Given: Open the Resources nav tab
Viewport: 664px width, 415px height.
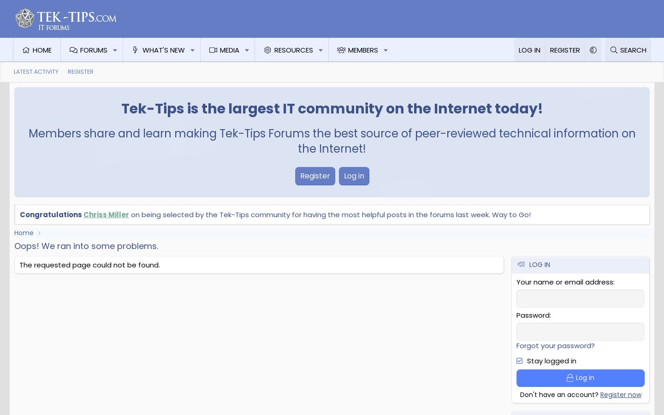Looking at the screenshot, I should pyautogui.click(x=288, y=50).
